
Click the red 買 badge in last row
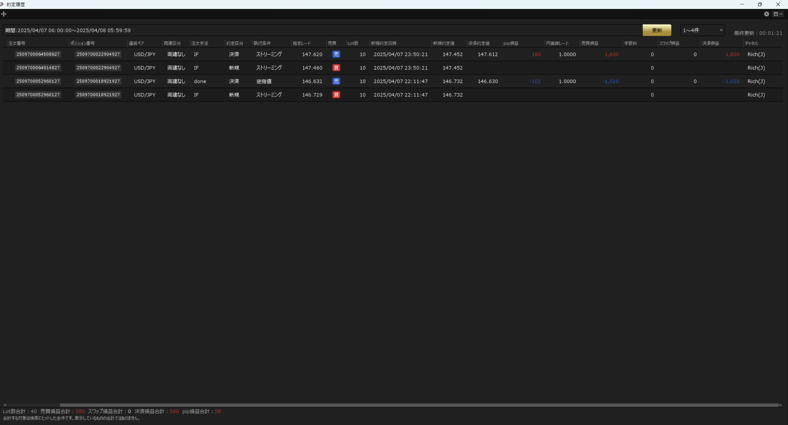336,95
